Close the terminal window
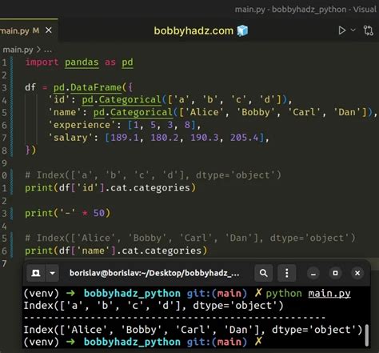The width and height of the screenshot is (379, 353). point(357,273)
